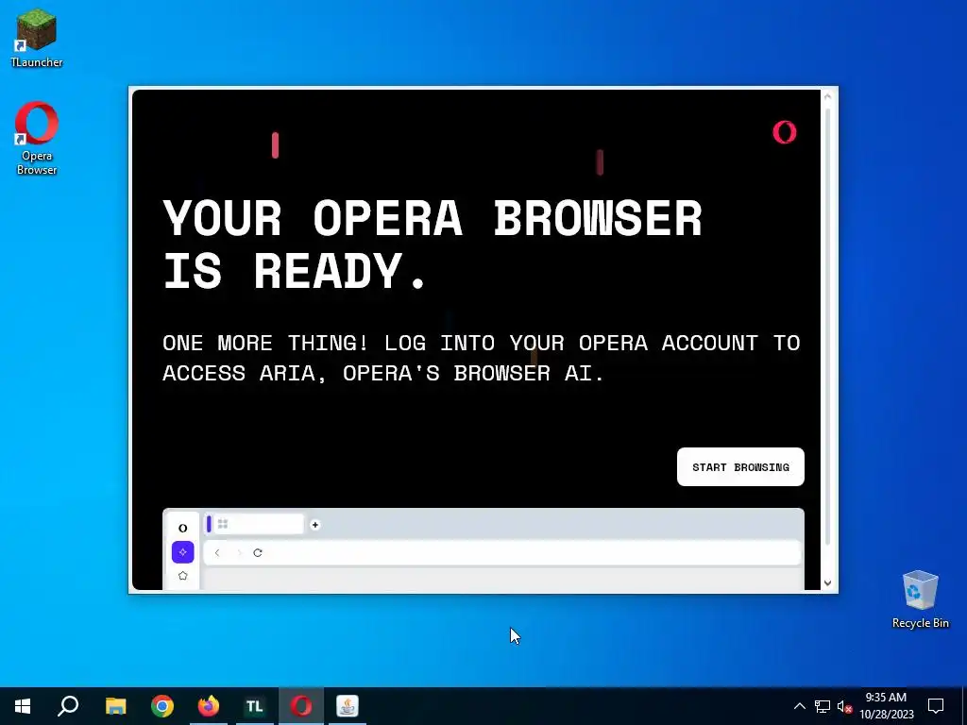The height and width of the screenshot is (725, 967).
Task: Click the reload icon in browser preview
Action: coord(258,552)
